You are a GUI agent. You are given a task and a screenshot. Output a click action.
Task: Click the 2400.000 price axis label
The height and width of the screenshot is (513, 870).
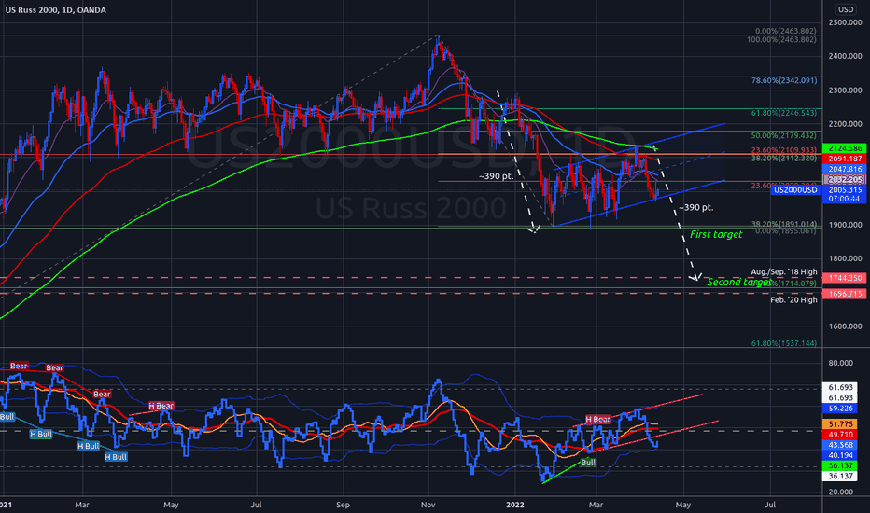[845, 56]
